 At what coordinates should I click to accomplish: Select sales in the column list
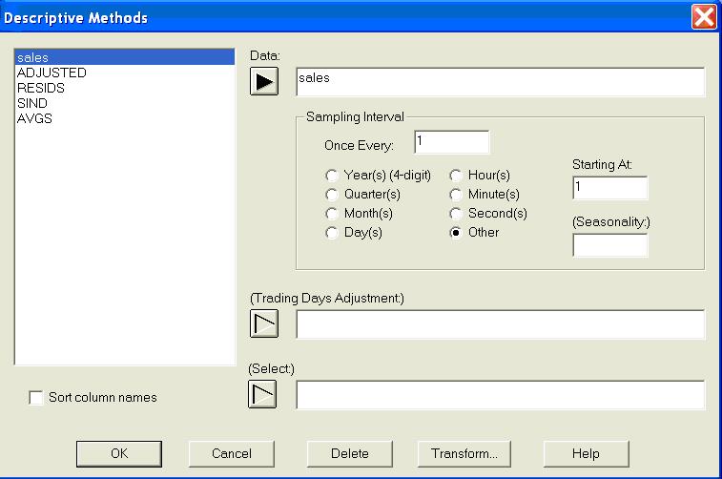click(x=125, y=57)
